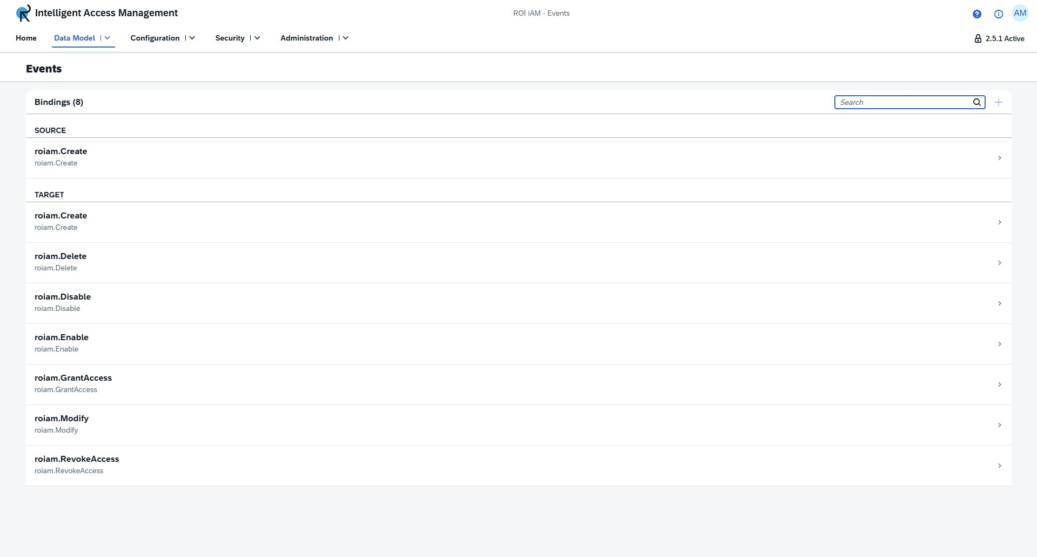Open the roiam.GrantAccess binding row
Screen dimensions: 1037x557
tap(73, 384)
